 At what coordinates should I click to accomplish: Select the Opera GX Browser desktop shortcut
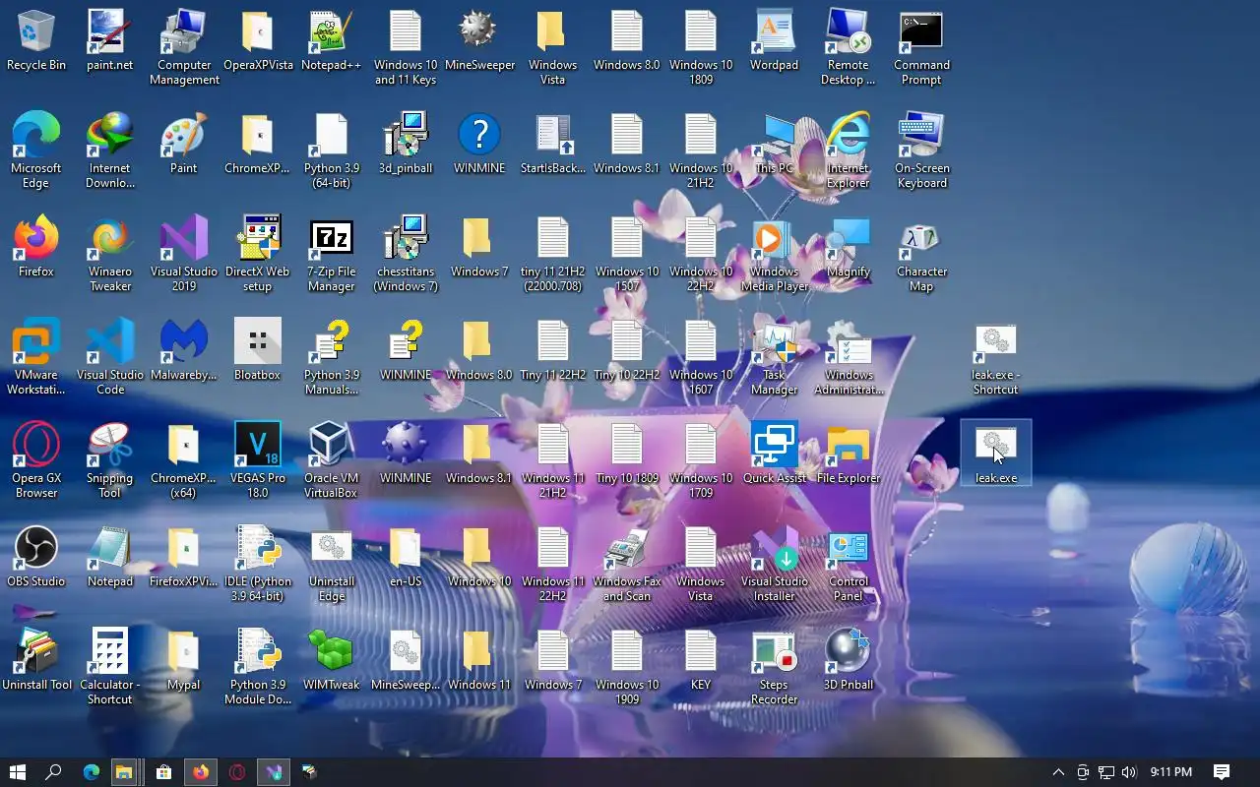36,461
